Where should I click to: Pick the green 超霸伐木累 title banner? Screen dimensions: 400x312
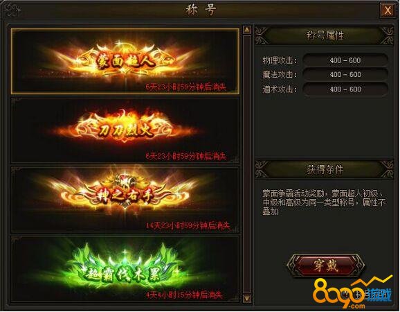click(125, 268)
